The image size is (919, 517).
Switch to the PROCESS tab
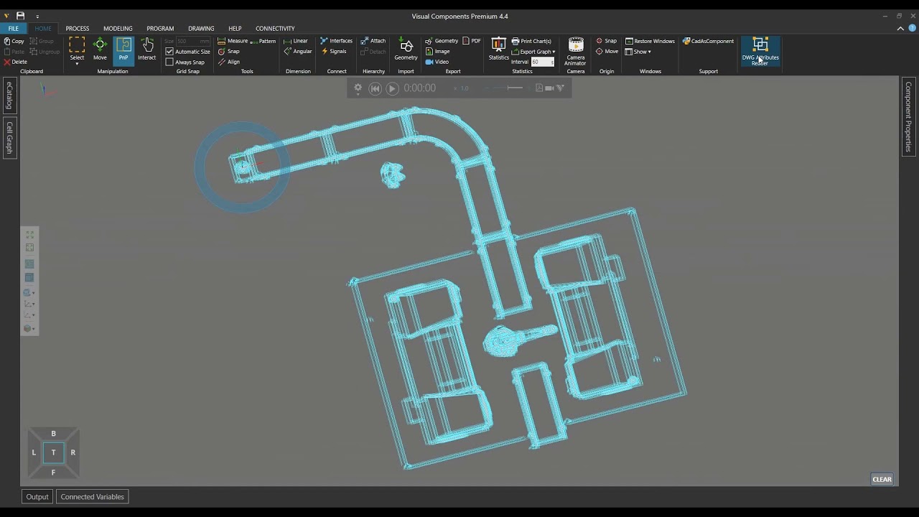[x=78, y=28]
